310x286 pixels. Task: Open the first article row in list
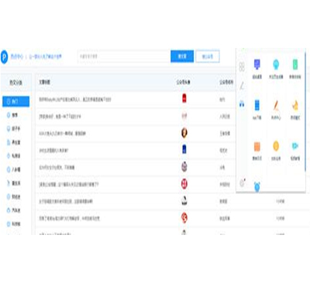coord(136,100)
